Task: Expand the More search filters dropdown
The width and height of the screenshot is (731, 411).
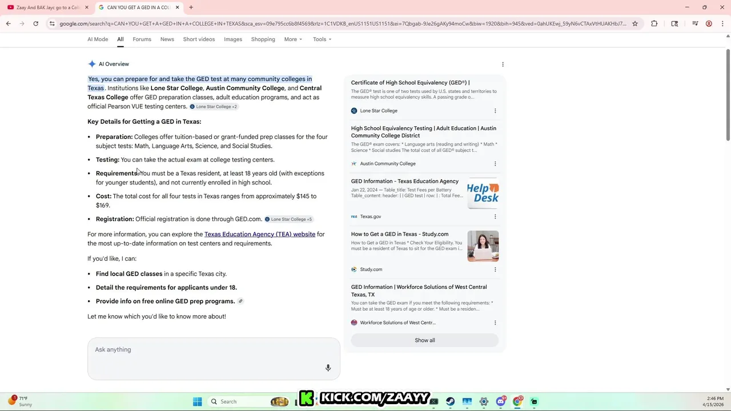Action: click(x=293, y=39)
